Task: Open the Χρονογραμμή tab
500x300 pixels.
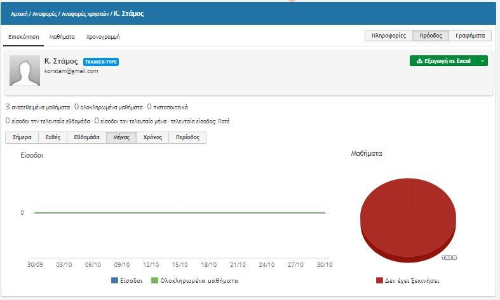Action: (103, 37)
